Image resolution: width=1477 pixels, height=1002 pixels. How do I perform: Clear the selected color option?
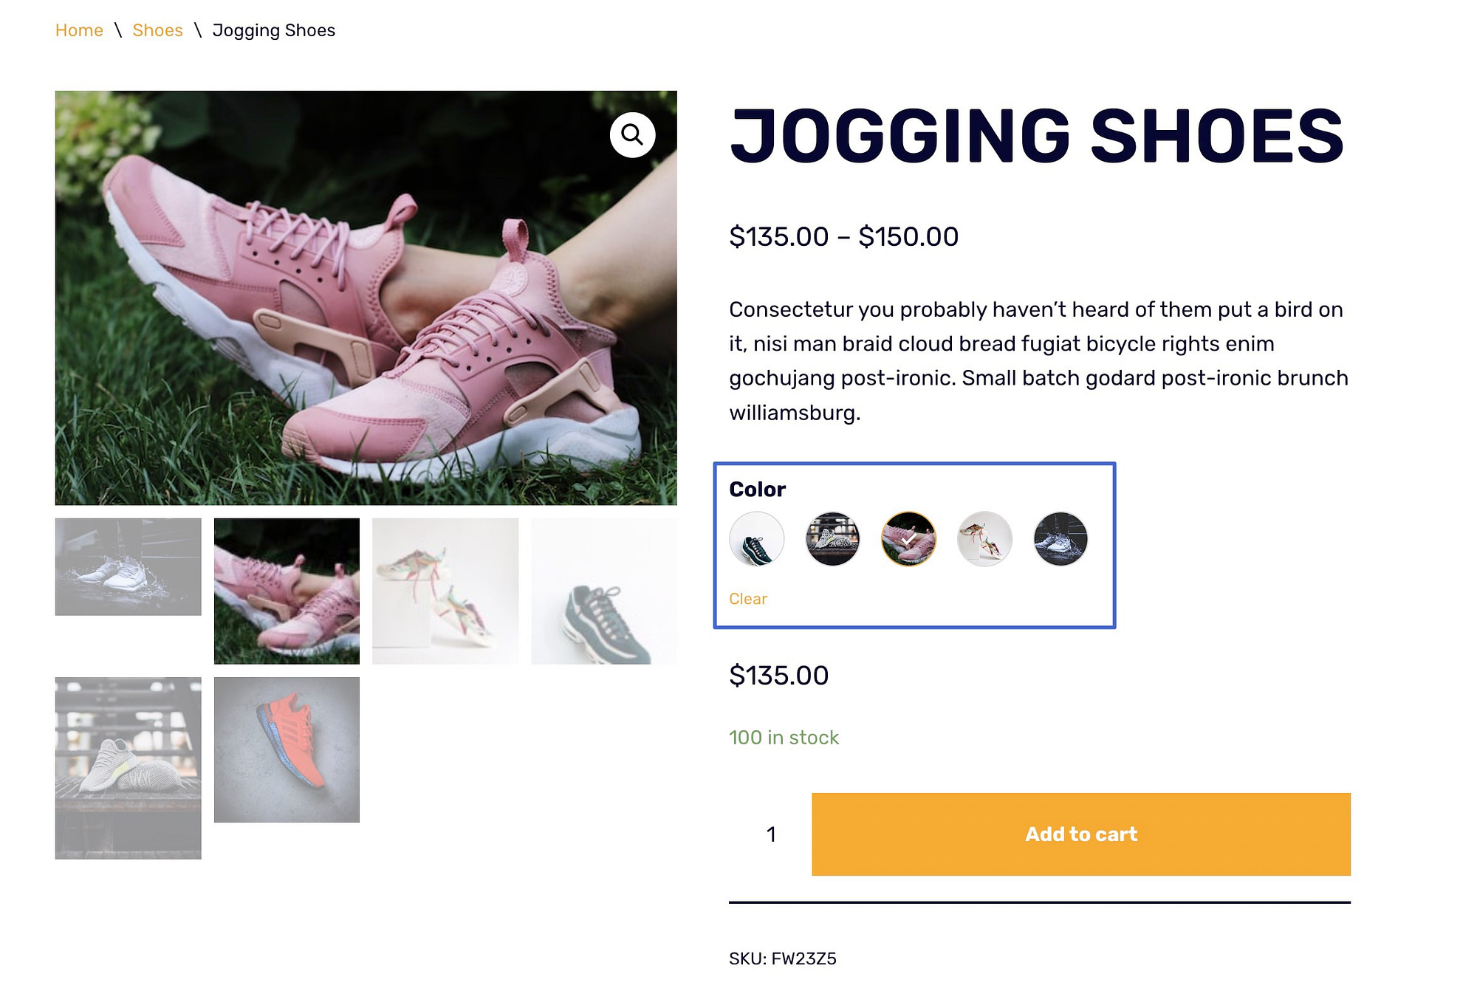pyautogui.click(x=747, y=597)
